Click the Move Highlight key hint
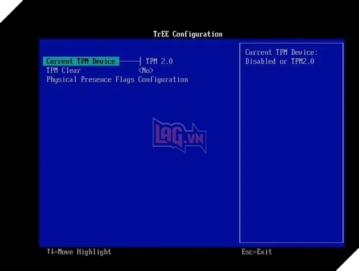Viewport: 359px width, 271px height. tap(79, 252)
